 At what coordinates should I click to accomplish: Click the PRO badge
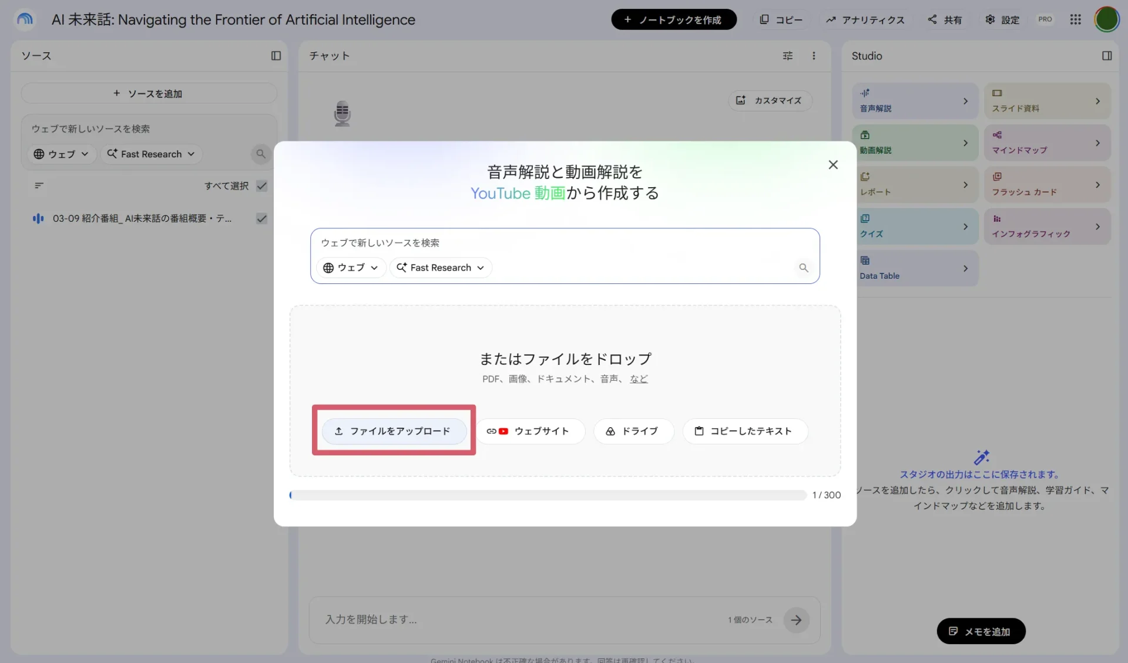[1045, 19]
